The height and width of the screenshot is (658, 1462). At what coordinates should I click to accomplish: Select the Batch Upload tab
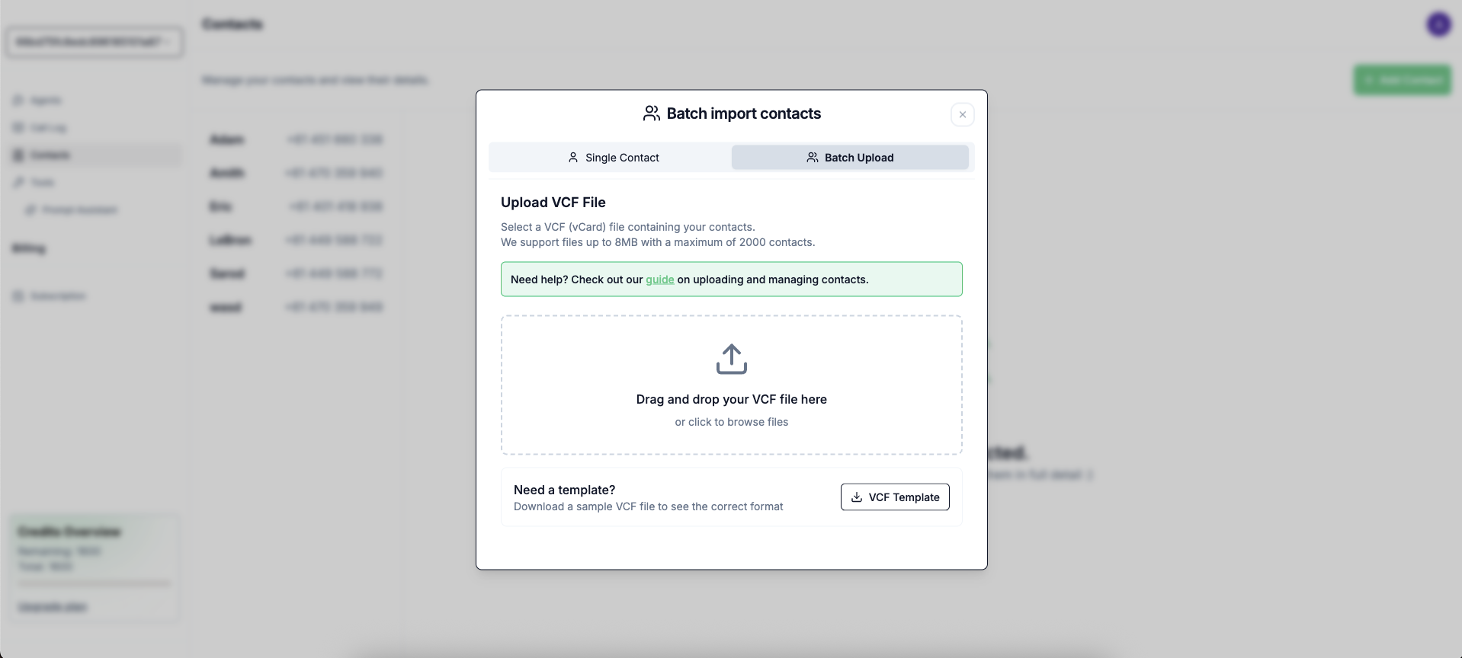point(850,158)
